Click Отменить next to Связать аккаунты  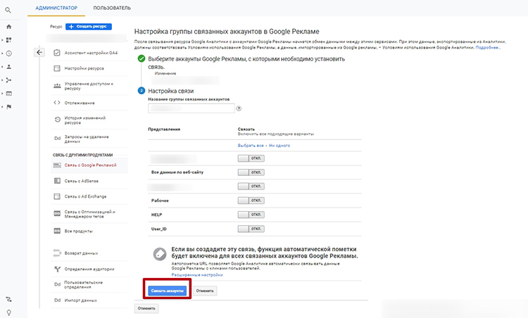click(x=205, y=291)
